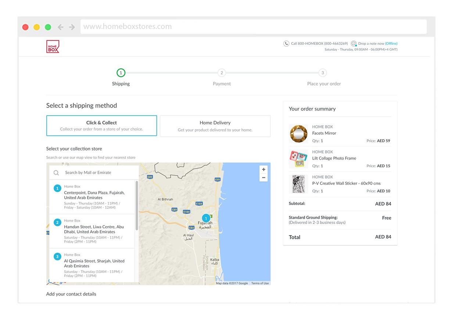The height and width of the screenshot is (323, 450).
Task: Click the Price AED 15 value
Action: coord(383,166)
